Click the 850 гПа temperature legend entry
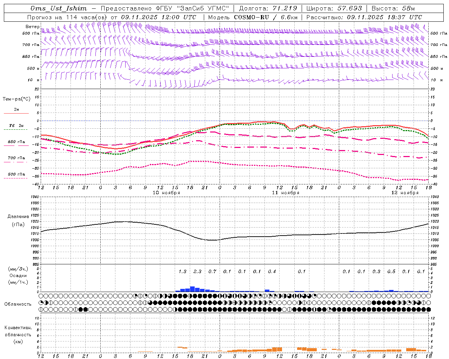 click(16, 142)
